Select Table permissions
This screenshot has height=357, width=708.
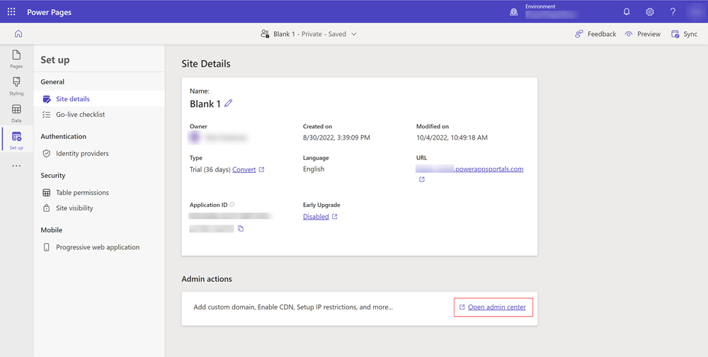click(x=82, y=193)
